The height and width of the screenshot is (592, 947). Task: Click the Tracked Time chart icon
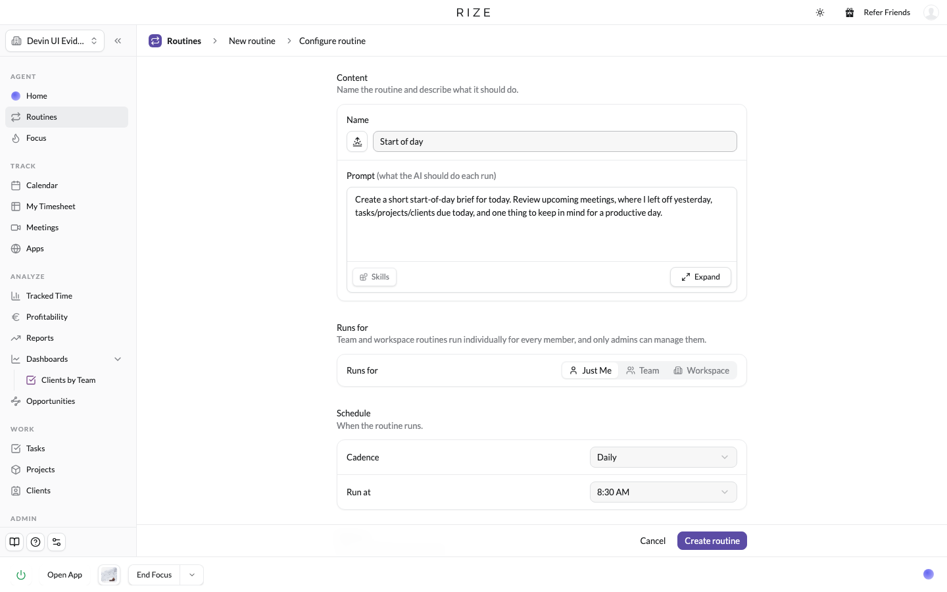pyautogui.click(x=16, y=296)
